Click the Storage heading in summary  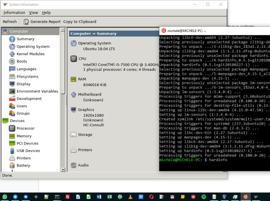tap(85, 135)
